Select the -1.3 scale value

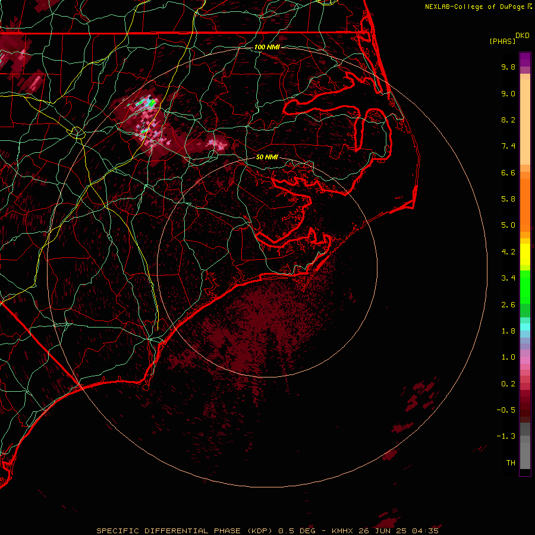click(x=506, y=436)
